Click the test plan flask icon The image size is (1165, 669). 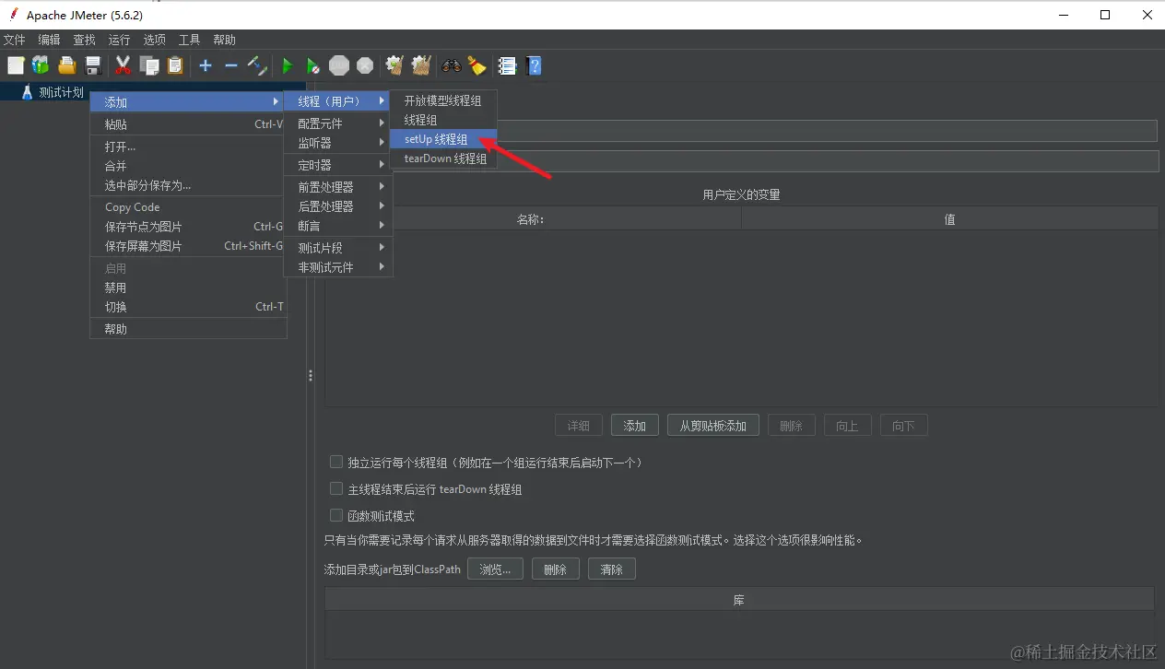[27, 92]
